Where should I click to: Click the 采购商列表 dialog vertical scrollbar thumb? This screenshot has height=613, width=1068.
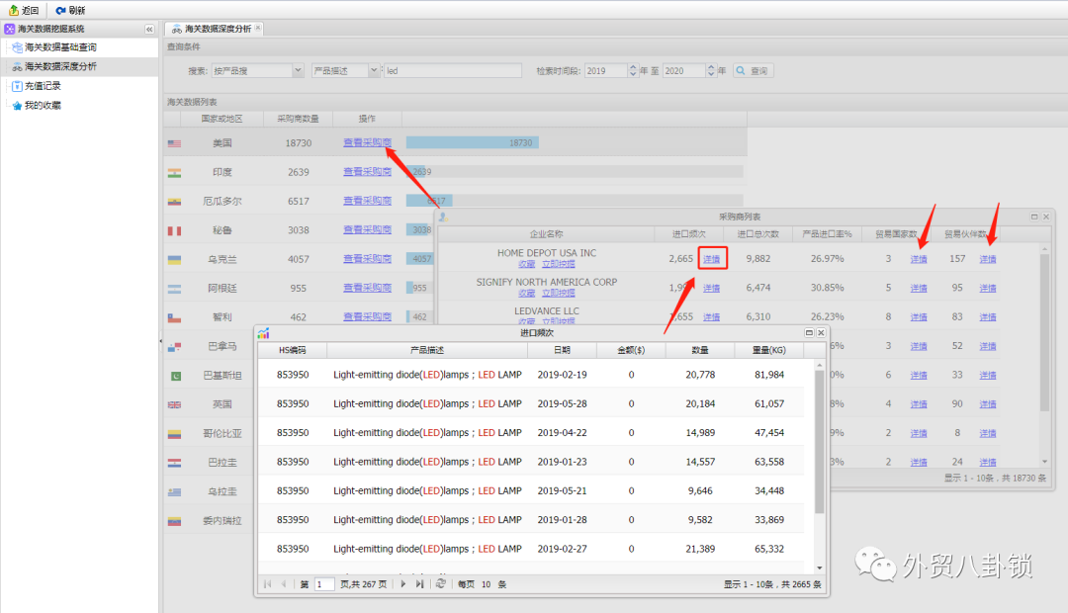pos(1044,333)
